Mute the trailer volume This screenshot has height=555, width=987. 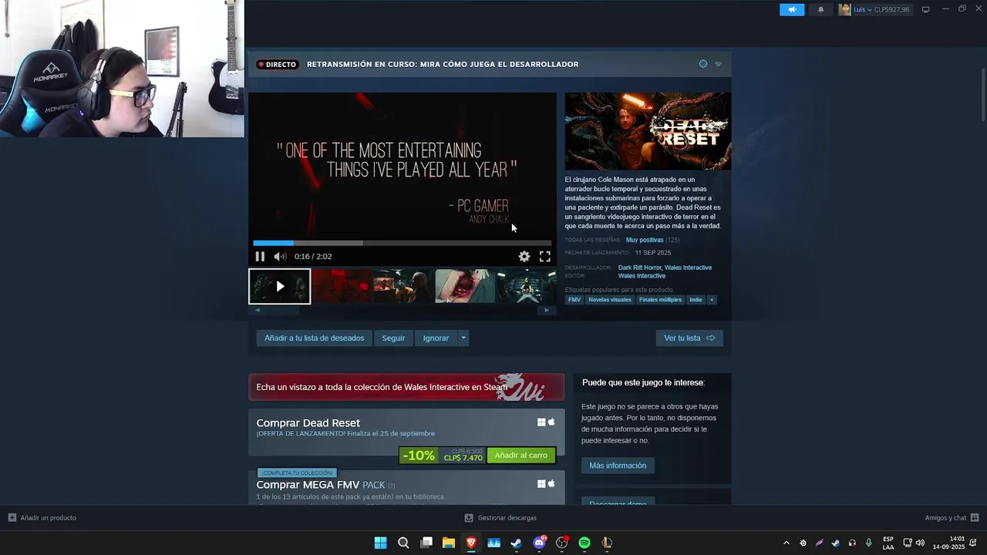point(280,257)
